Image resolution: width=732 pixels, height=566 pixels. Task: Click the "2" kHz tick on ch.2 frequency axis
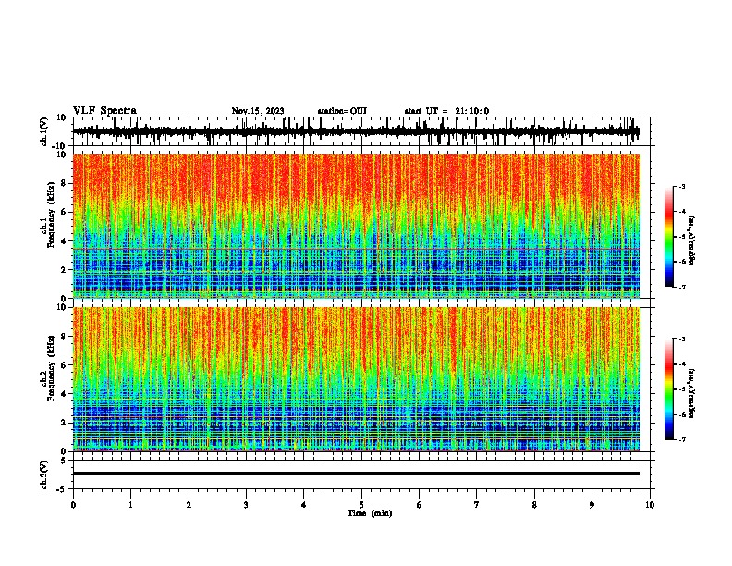tap(64, 423)
